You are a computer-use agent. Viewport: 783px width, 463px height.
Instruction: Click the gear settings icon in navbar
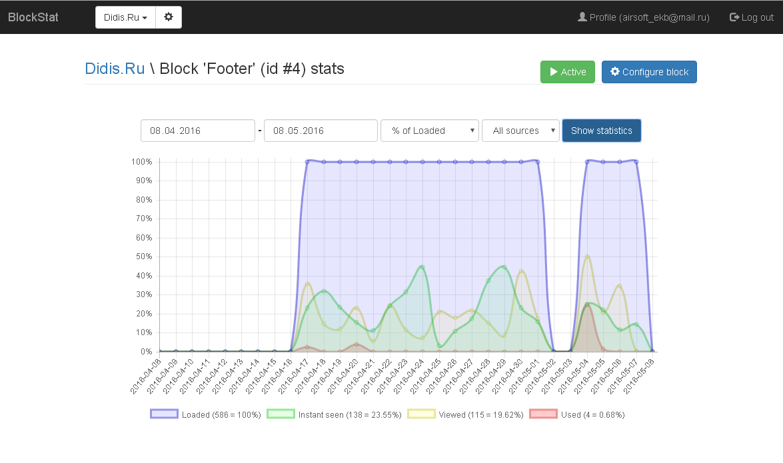click(169, 17)
